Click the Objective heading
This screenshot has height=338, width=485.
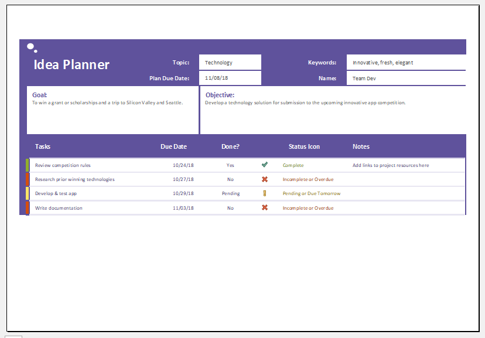click(x=220, y=95)
